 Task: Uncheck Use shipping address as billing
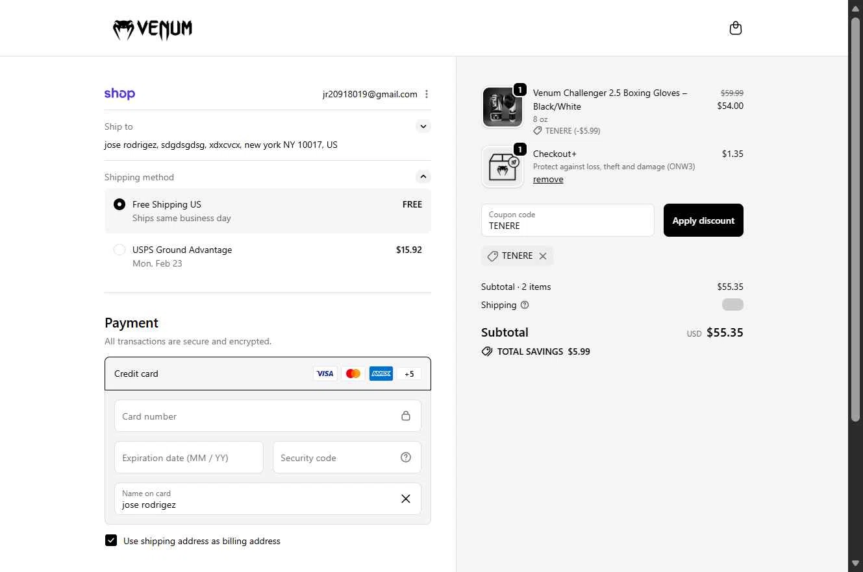point(111,540)
